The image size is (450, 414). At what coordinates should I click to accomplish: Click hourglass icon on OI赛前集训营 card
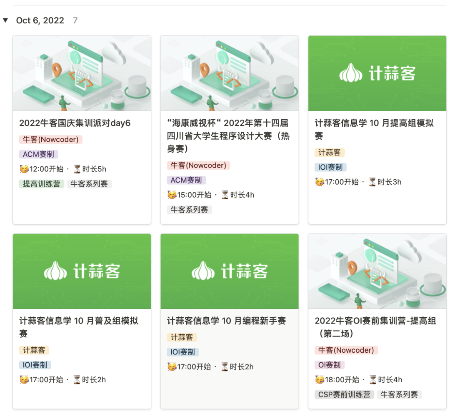click(x=373, y=379)
